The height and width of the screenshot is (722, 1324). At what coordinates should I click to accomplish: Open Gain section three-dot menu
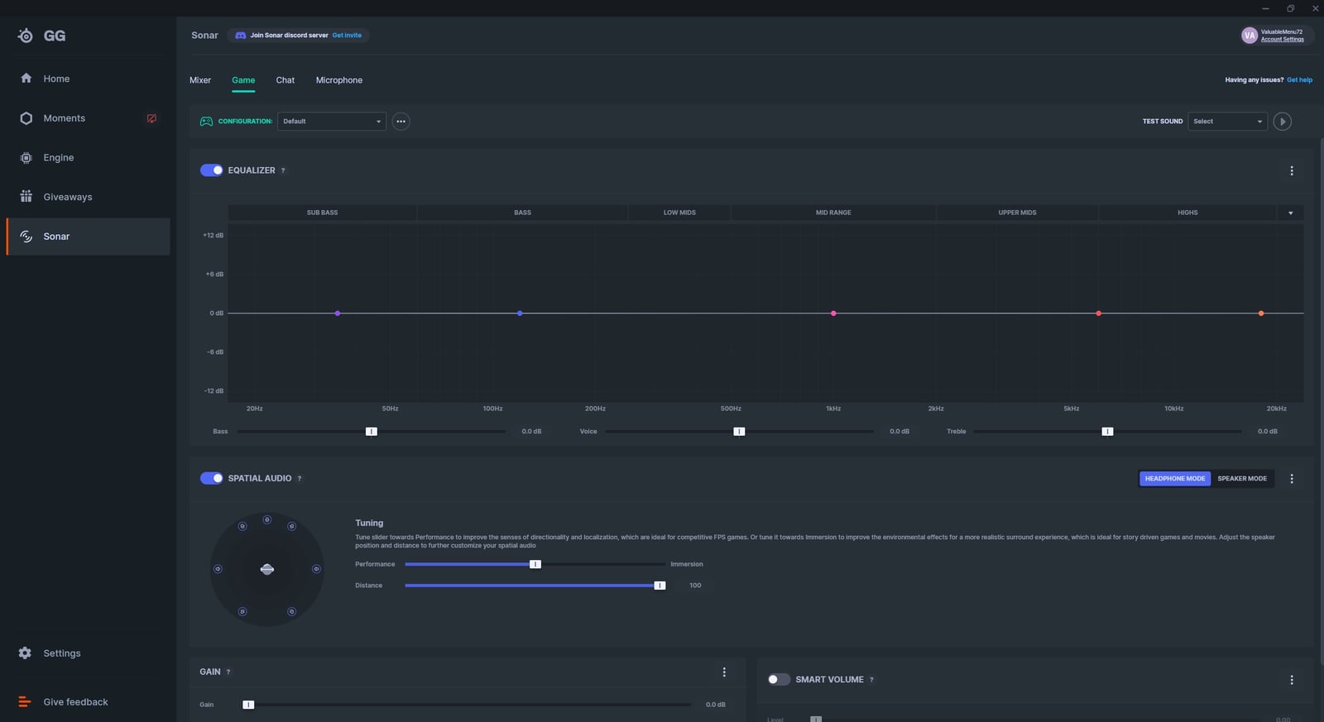[724, 672]
